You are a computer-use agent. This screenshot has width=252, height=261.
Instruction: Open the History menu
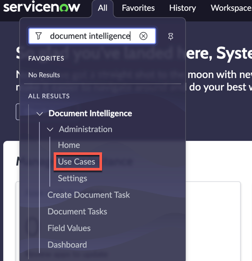[182, 8]
